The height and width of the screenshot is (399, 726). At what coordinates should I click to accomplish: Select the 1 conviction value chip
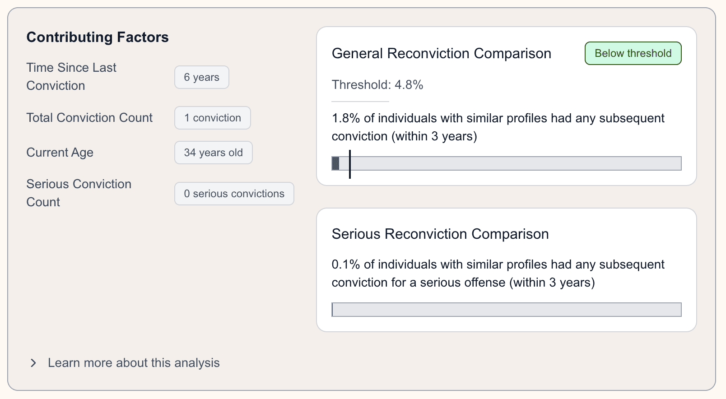coord(212,118)
